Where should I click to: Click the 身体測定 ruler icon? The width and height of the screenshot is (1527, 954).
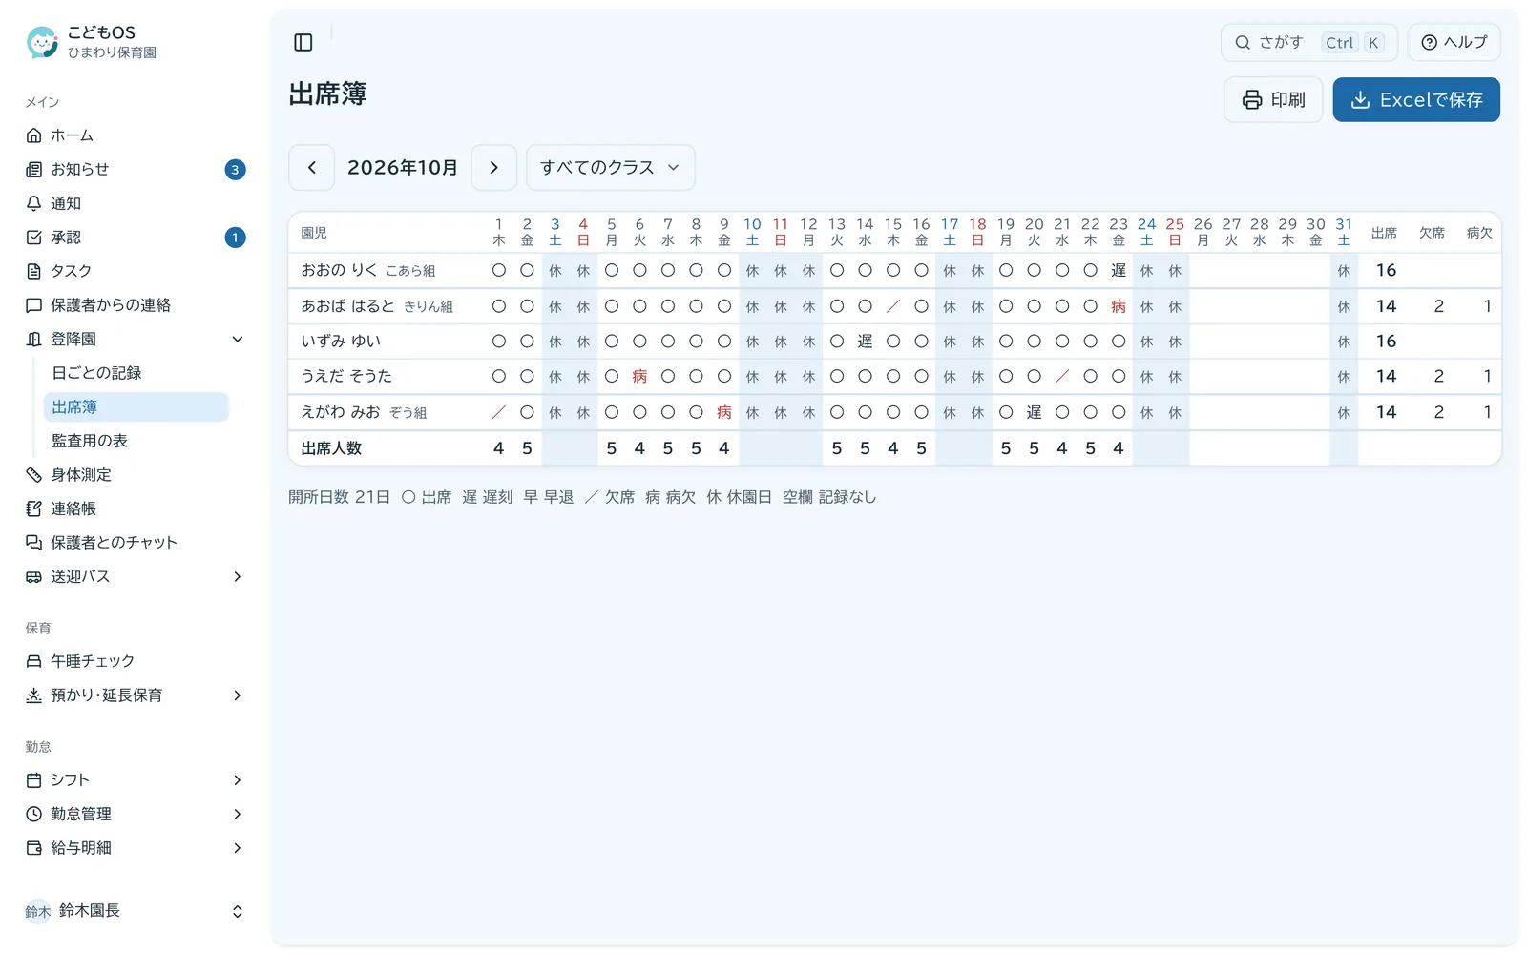(x=34, y=475)
